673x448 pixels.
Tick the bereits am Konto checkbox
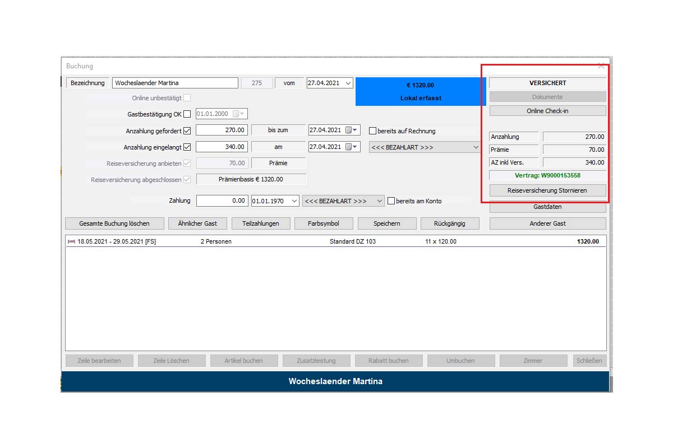391,201
